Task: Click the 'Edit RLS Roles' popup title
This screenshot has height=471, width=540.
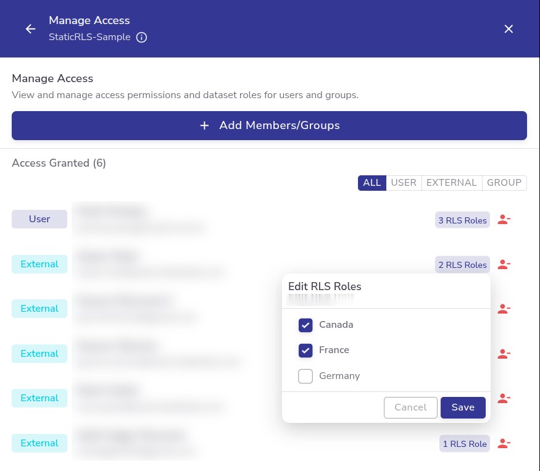Action: point(325,286)
